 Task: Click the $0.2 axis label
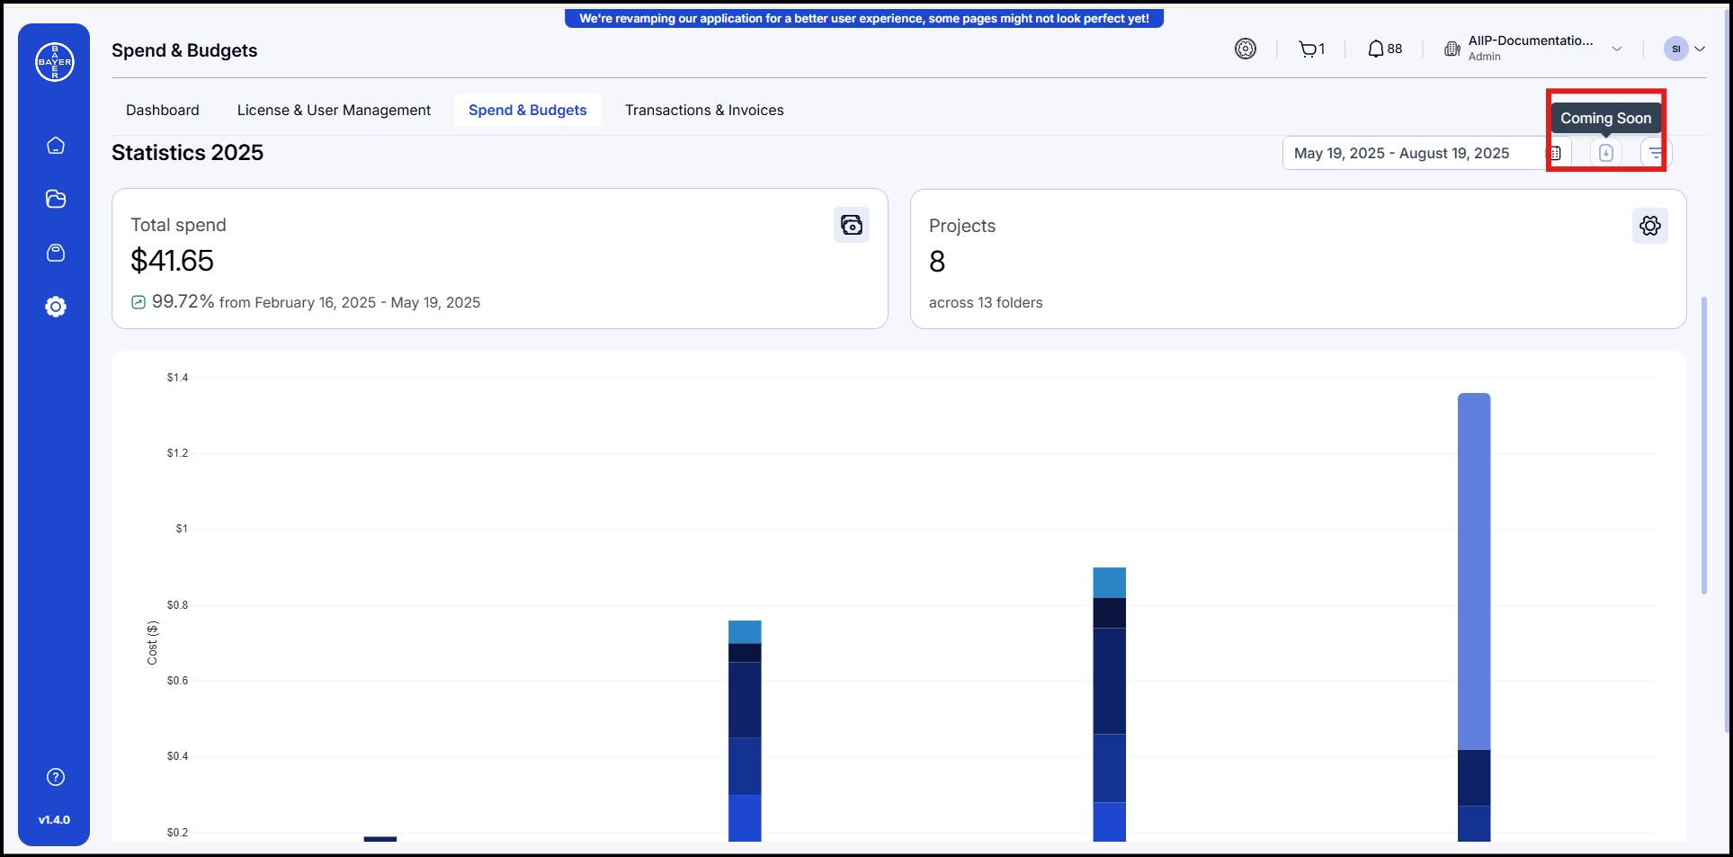177,833
